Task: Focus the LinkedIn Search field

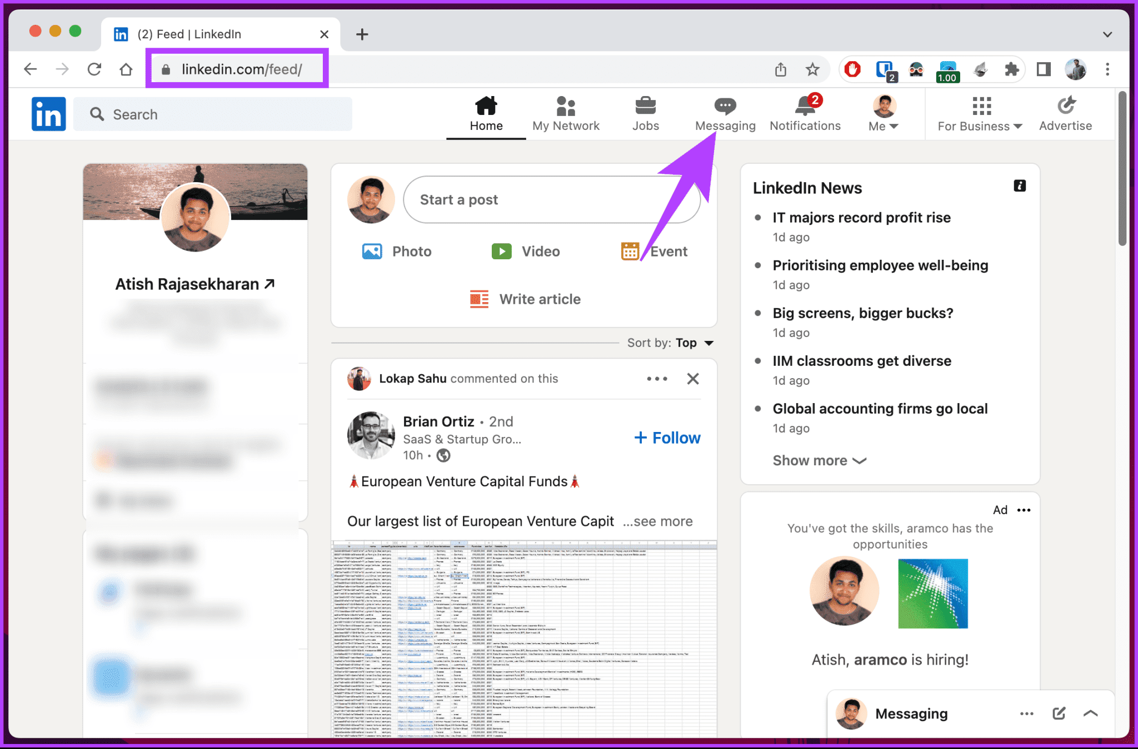Action: 213,114
